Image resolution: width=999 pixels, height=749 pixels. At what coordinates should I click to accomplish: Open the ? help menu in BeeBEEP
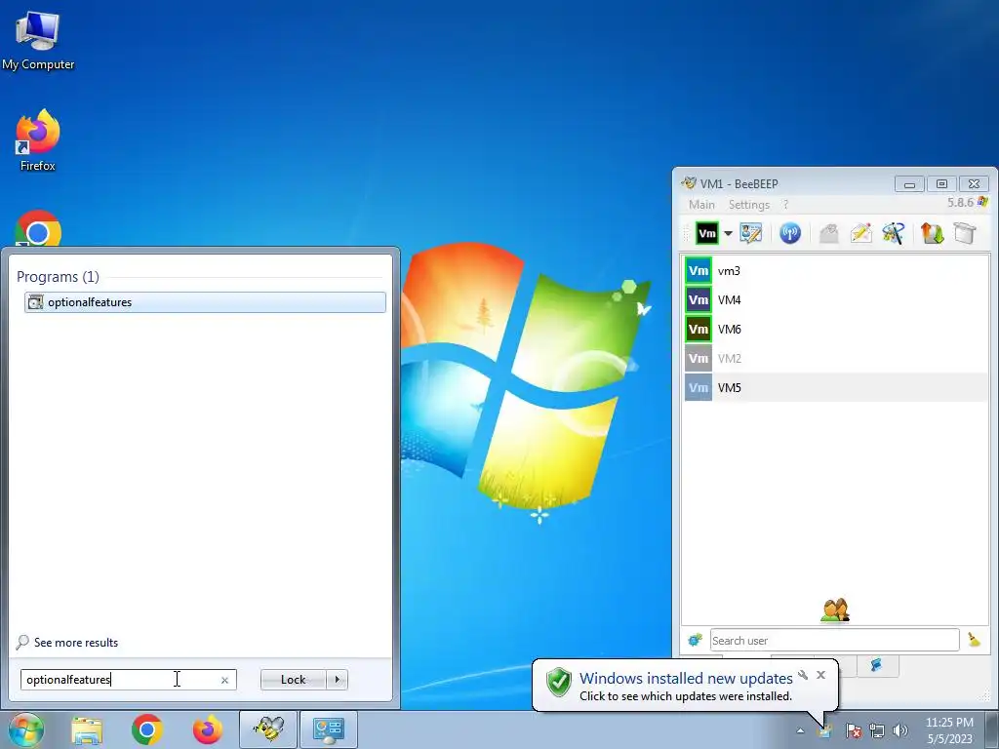[785, 205]
